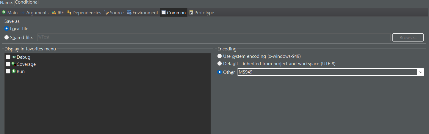Click the MS949 encoding text field
The width and height of the screenshot is (429, 134).
tap(328, 72)
